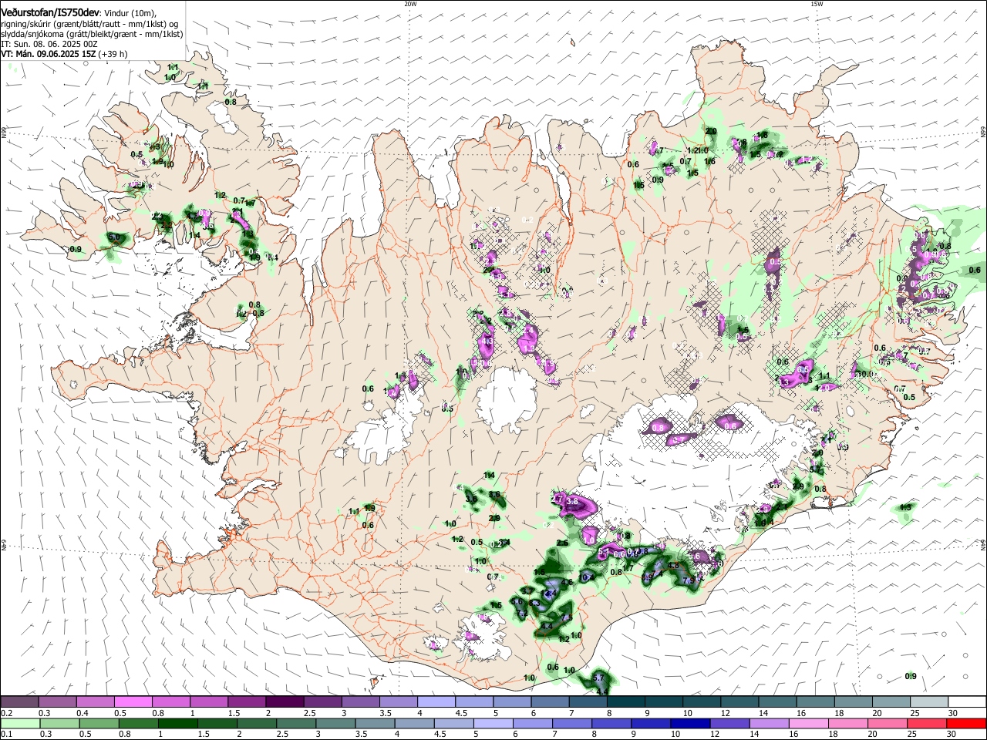
Task: Pick the darkest green swatch between 1 and 1.5, lower row
Action: 177,723
